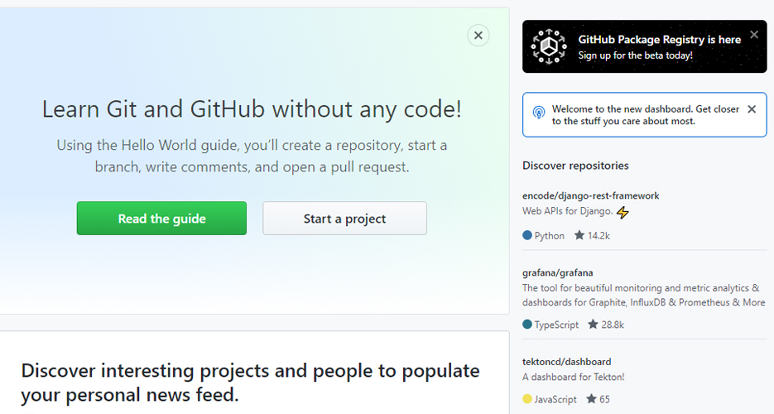774x414 pixels.
Task: Dismiss the Welcome to new dashboard message
Action: [751, 109]
